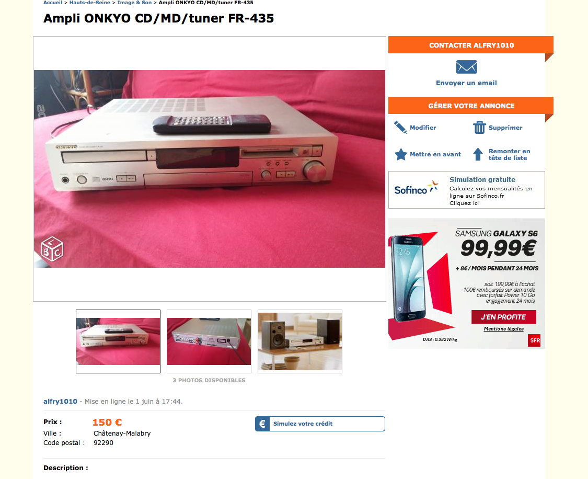This screenshot has height=479, width=588.
Task: Click the euro icon beside Simulez votre crédit
Action: tap(262, 424)
